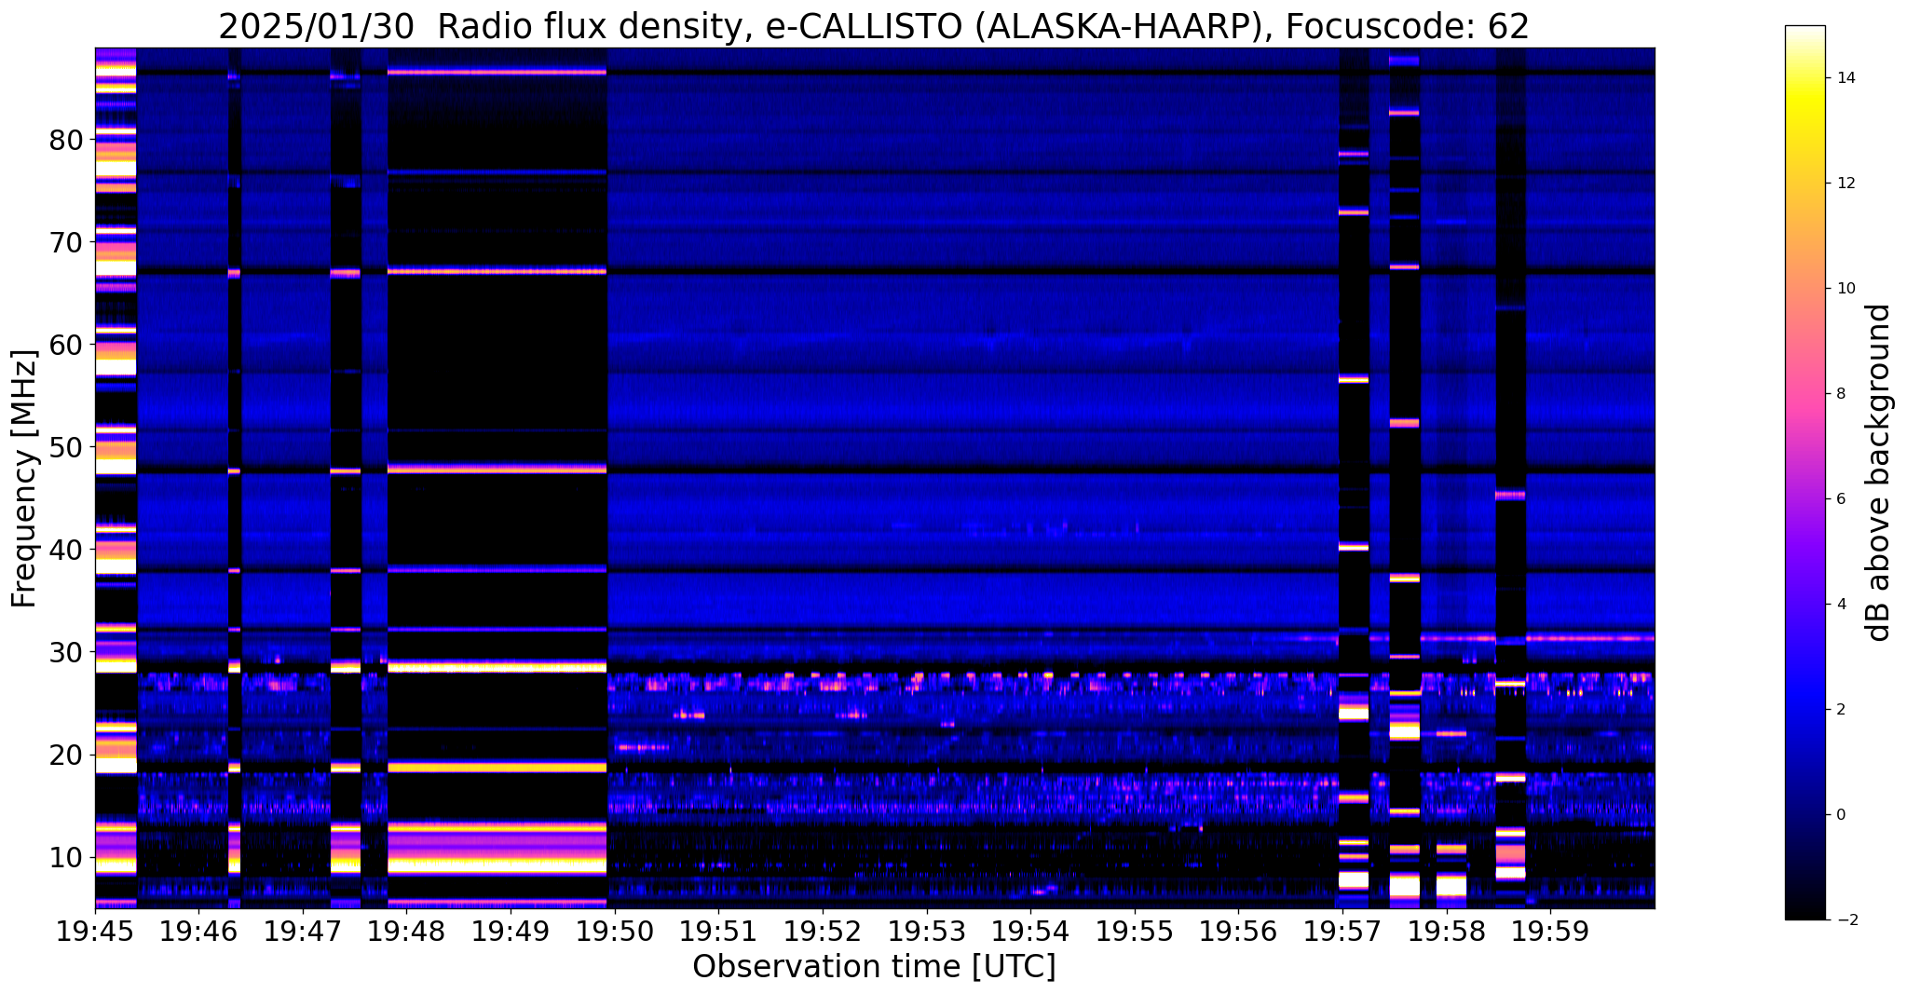Click the 19:56 time tick label
This screenshot has width=1907, height=994.
(x=1238, y=931)
